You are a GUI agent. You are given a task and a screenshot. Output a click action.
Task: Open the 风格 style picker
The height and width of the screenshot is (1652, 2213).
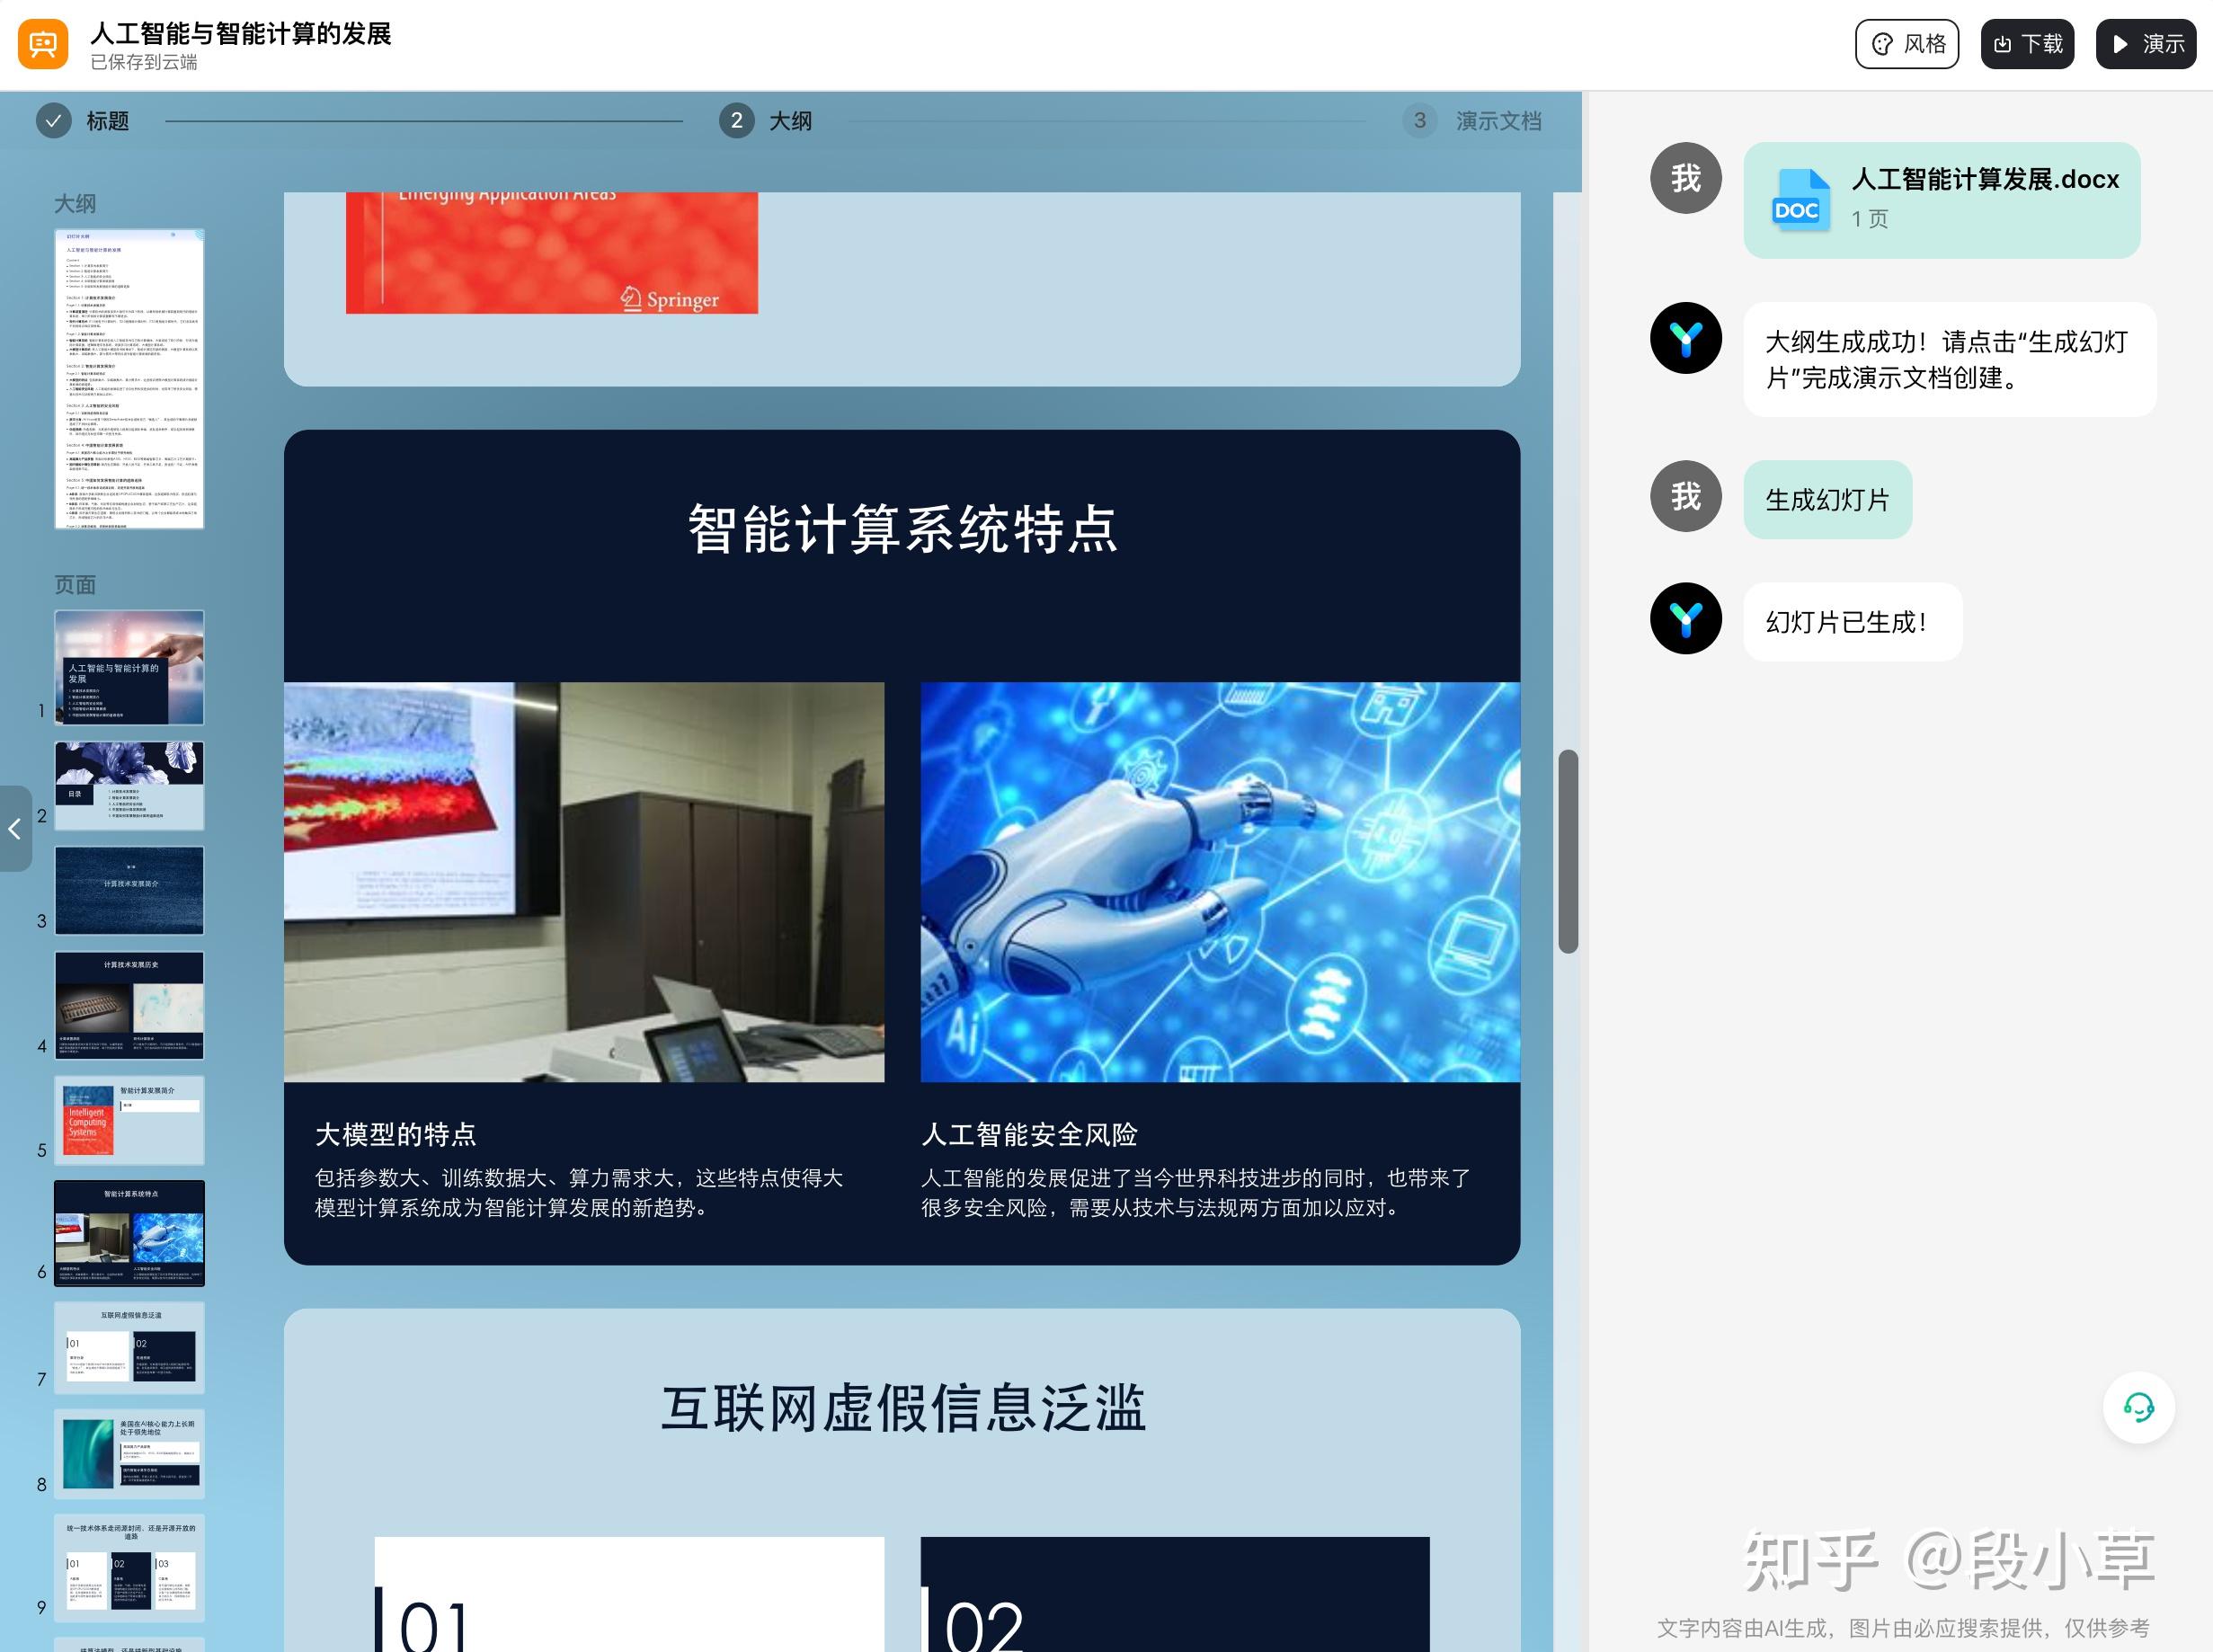[1906, 44]
